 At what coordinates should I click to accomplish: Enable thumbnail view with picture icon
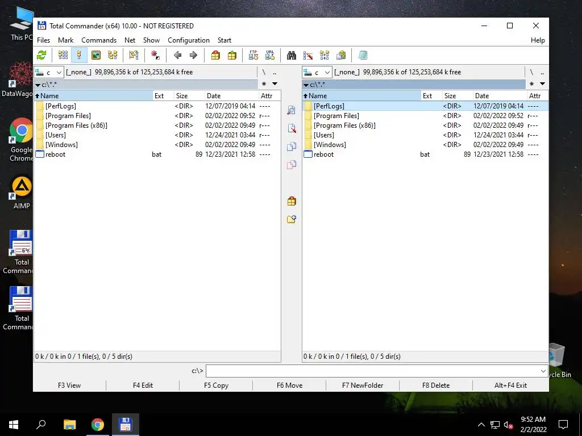95,55
